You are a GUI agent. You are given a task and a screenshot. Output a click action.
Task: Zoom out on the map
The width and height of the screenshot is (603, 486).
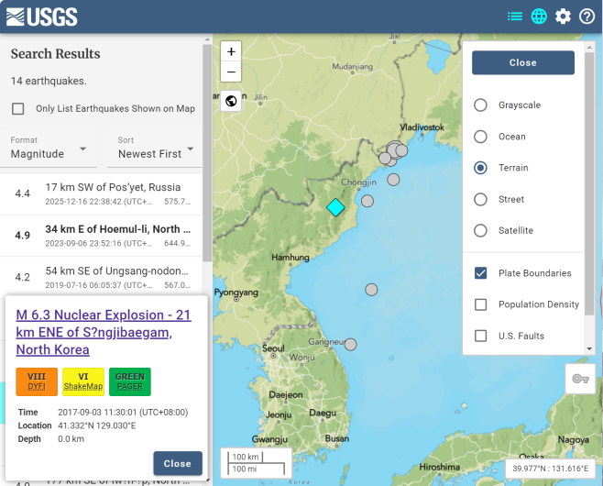click(231, 72)
